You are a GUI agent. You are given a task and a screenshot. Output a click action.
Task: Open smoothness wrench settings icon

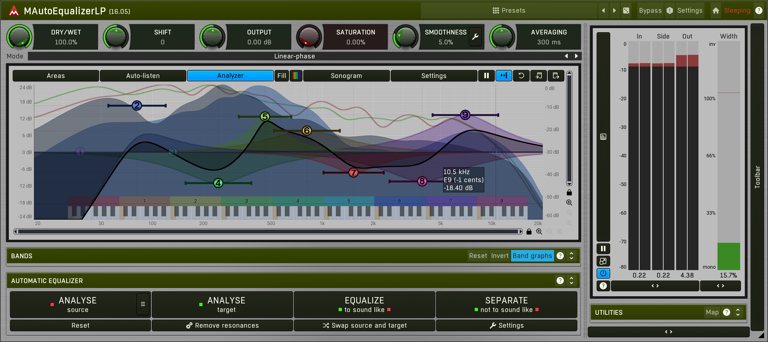click(475, 37)
